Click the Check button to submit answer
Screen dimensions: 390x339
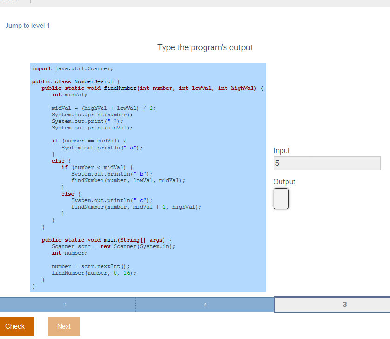[16, 326]
